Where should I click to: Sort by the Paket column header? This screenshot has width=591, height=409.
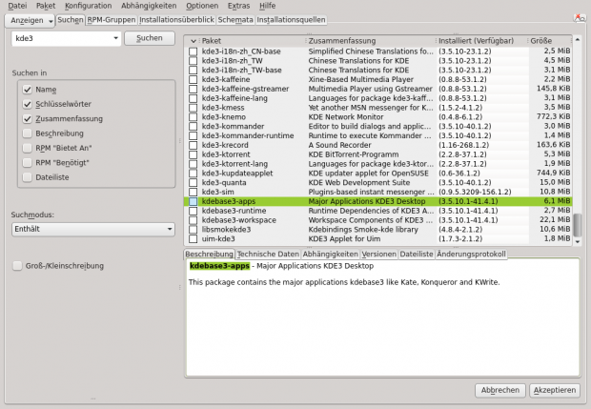coord(252,41)
